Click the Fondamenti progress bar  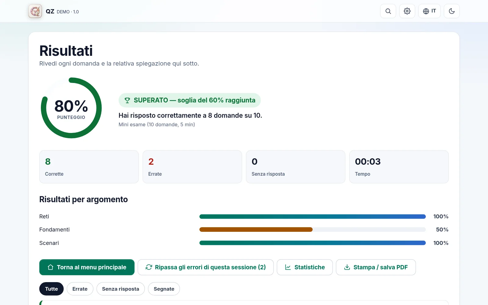point(313,230)
